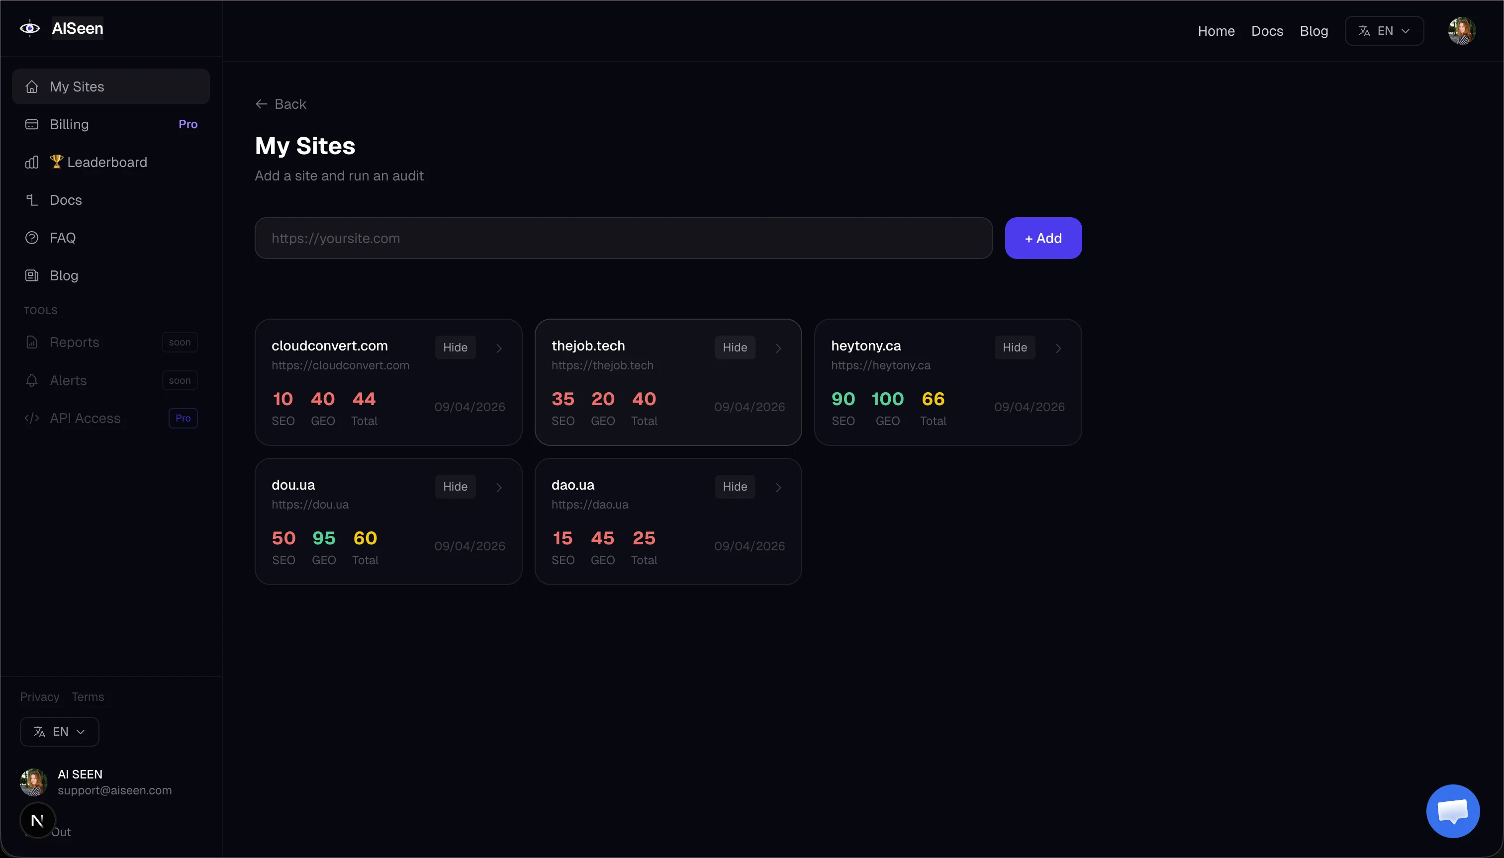Click the Blog newspaper icon in sidebar
Image resolution: width=1504 pixels, height=858 pixels.
(x=32, y=275)
